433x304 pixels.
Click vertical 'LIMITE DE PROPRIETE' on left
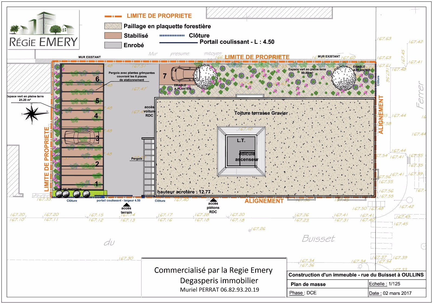tap(47, 159)
